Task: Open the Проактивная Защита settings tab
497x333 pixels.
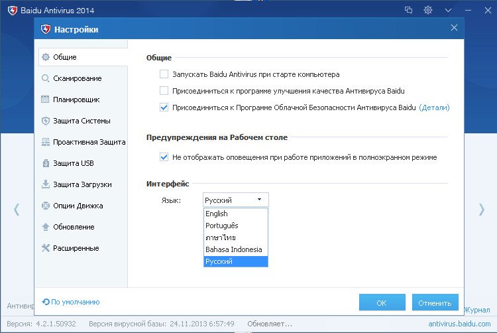Action: pos(83,142)
